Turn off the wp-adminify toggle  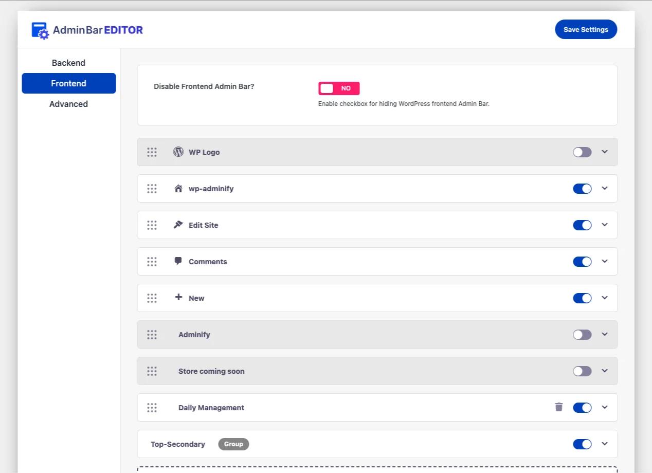pyautogui.click(x=582, y=189)
